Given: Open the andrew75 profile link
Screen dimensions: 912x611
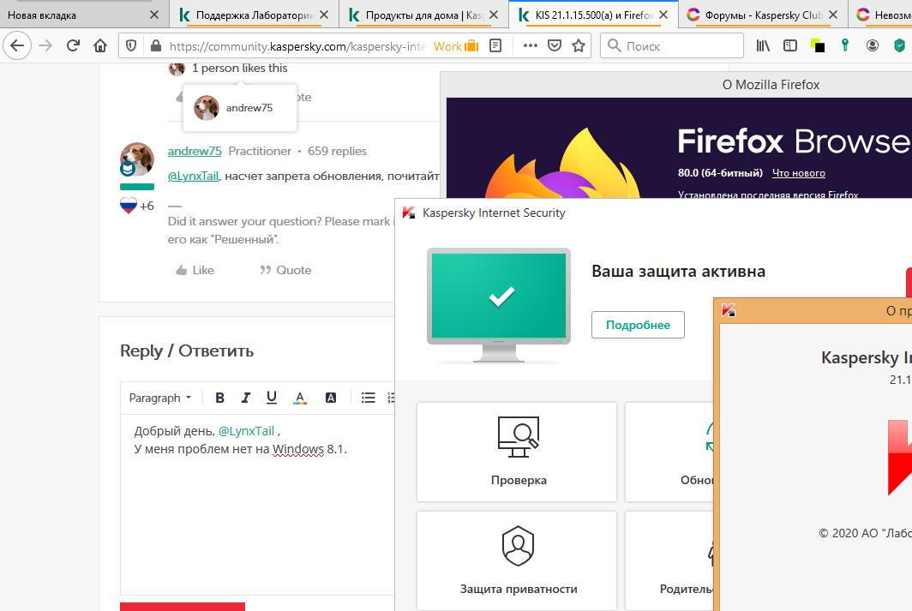Looking at the screenshot, I should pyautogui.click(x=195, y=151).
